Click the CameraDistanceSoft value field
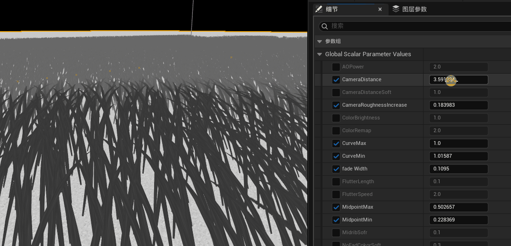 click(x=459, y=93)
